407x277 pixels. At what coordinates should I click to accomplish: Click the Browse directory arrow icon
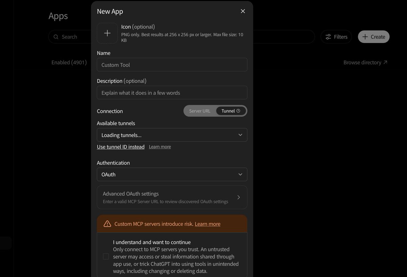385,62
